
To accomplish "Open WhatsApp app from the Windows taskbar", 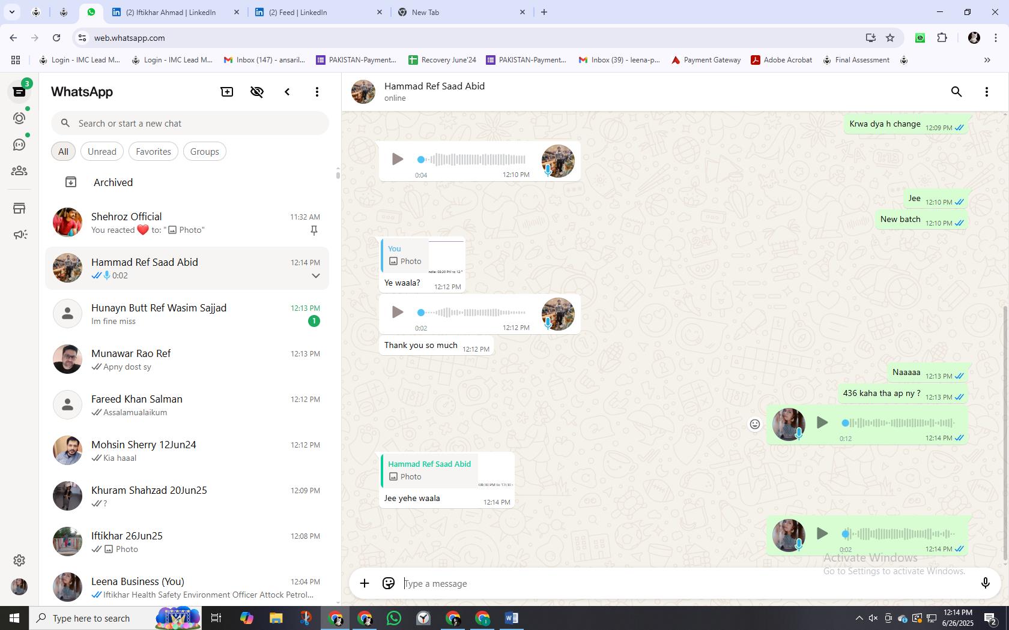I will point(394,618).
